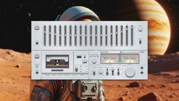Screen dimensions: 179x101
Task: Flip the Effects lever switch
Action: 113,72
